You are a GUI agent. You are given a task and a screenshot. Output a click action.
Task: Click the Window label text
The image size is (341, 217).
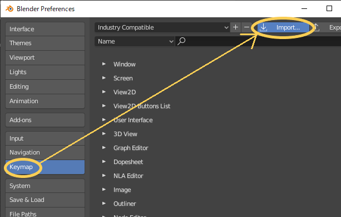tap(125, 64)
